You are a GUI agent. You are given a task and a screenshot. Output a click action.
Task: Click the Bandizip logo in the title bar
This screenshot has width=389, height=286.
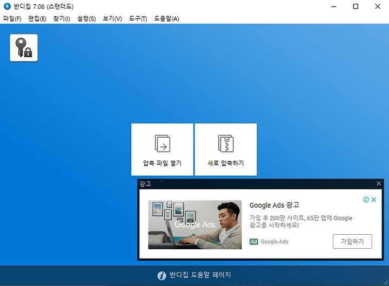point(7,6)
